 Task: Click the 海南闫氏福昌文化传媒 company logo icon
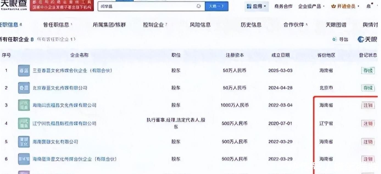[x=24, y=105]
